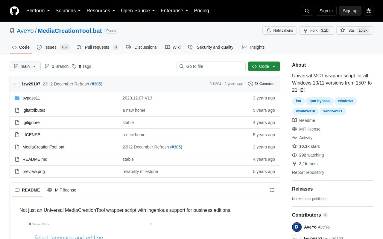Expand the Enterprise menu
The image size is (383, 239).
coord(174,11)
